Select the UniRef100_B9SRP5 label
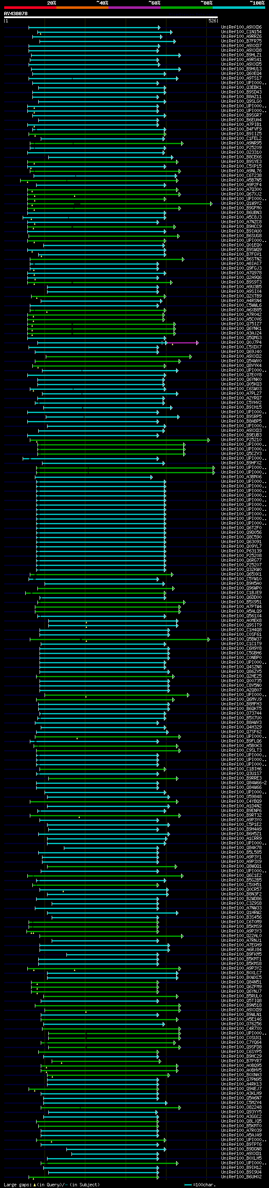Viewport: 269px width, 1188px height. pos(241,416)
